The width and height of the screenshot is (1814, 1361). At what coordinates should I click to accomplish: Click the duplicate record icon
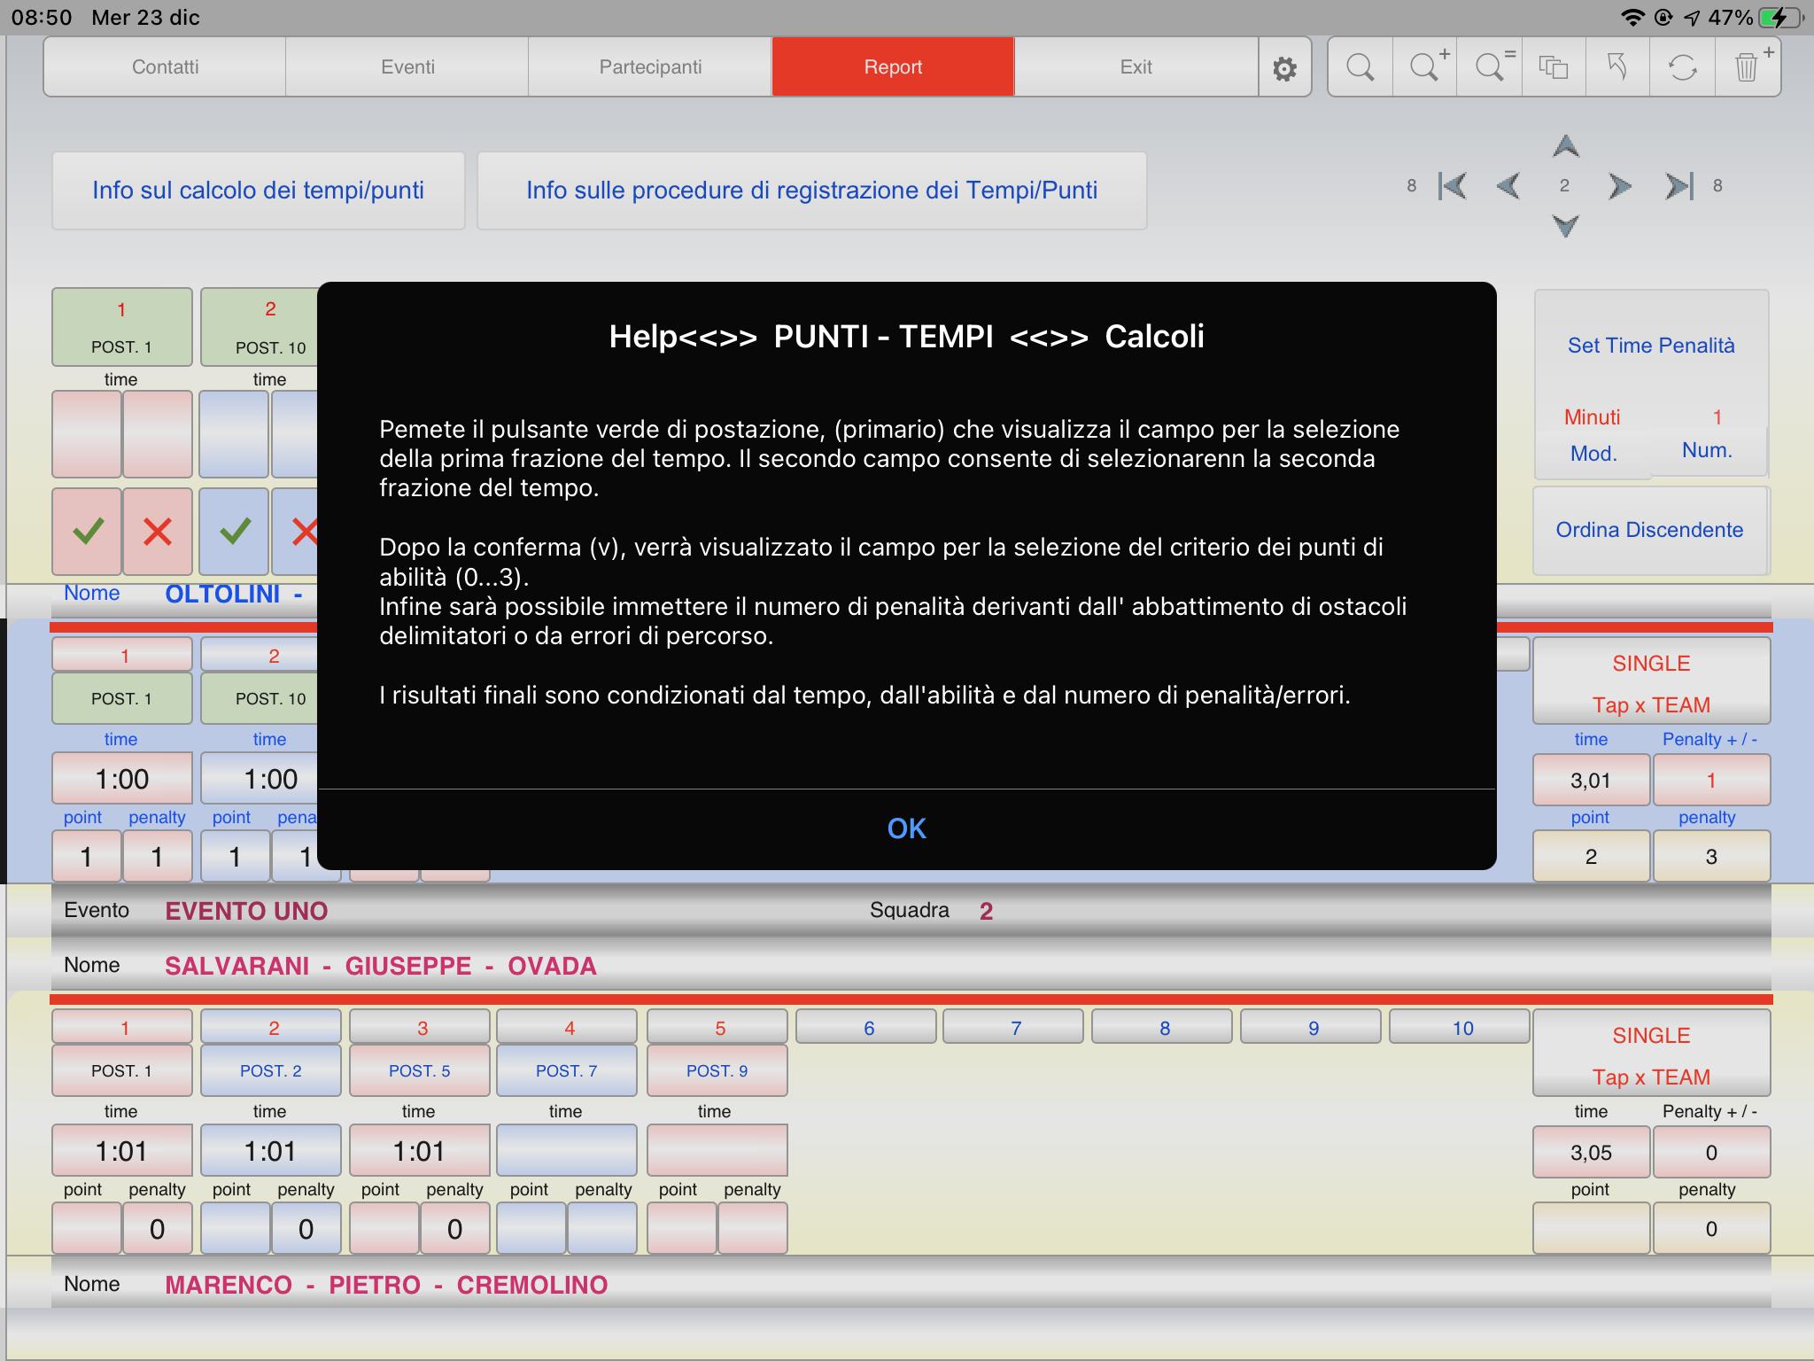pyautogui.click(x=1554, y=67)
